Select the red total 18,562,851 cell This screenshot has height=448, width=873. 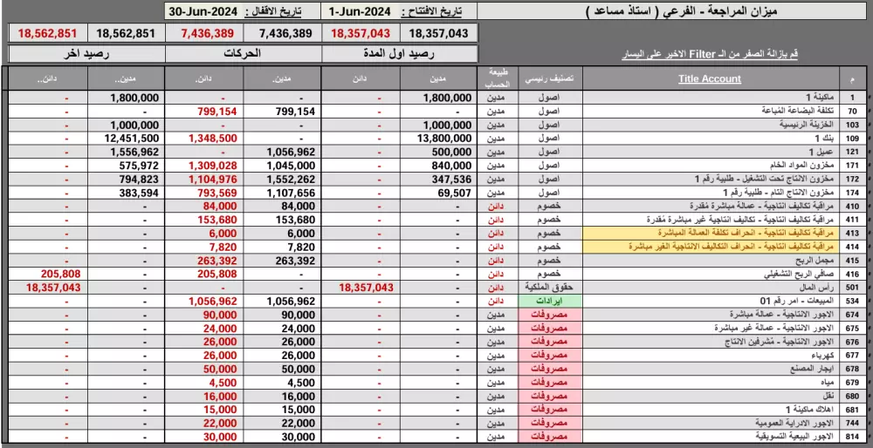click(48, 33)
